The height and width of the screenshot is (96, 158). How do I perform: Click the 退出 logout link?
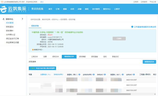[x=42, y=2]
